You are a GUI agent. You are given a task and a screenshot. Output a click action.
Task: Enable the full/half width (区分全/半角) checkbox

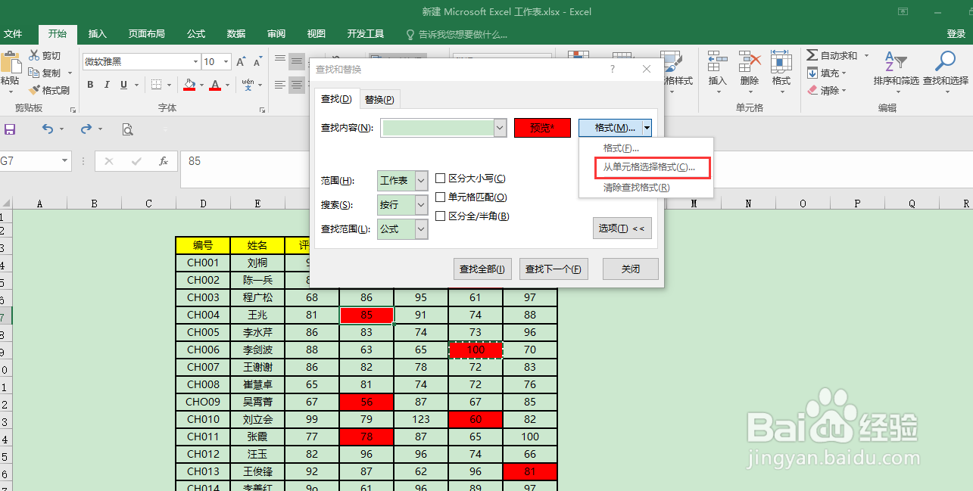(441, 215)
